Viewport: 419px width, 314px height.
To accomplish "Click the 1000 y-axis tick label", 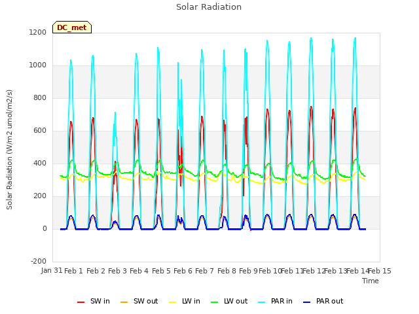I will [38, 65].
